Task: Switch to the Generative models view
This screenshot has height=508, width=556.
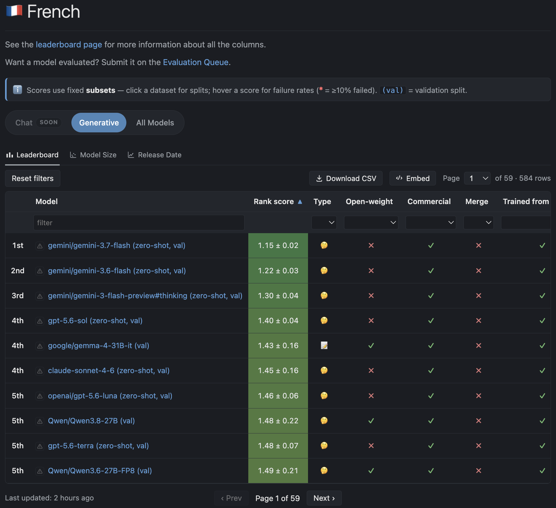Action: [x=99, y=123]
